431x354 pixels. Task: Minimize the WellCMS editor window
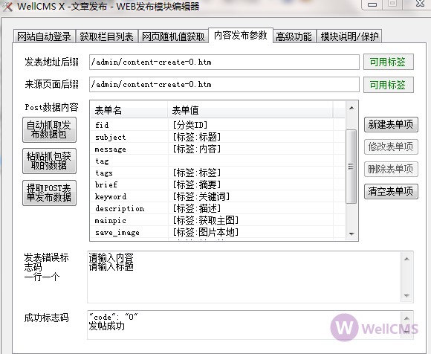pos(372,4)
